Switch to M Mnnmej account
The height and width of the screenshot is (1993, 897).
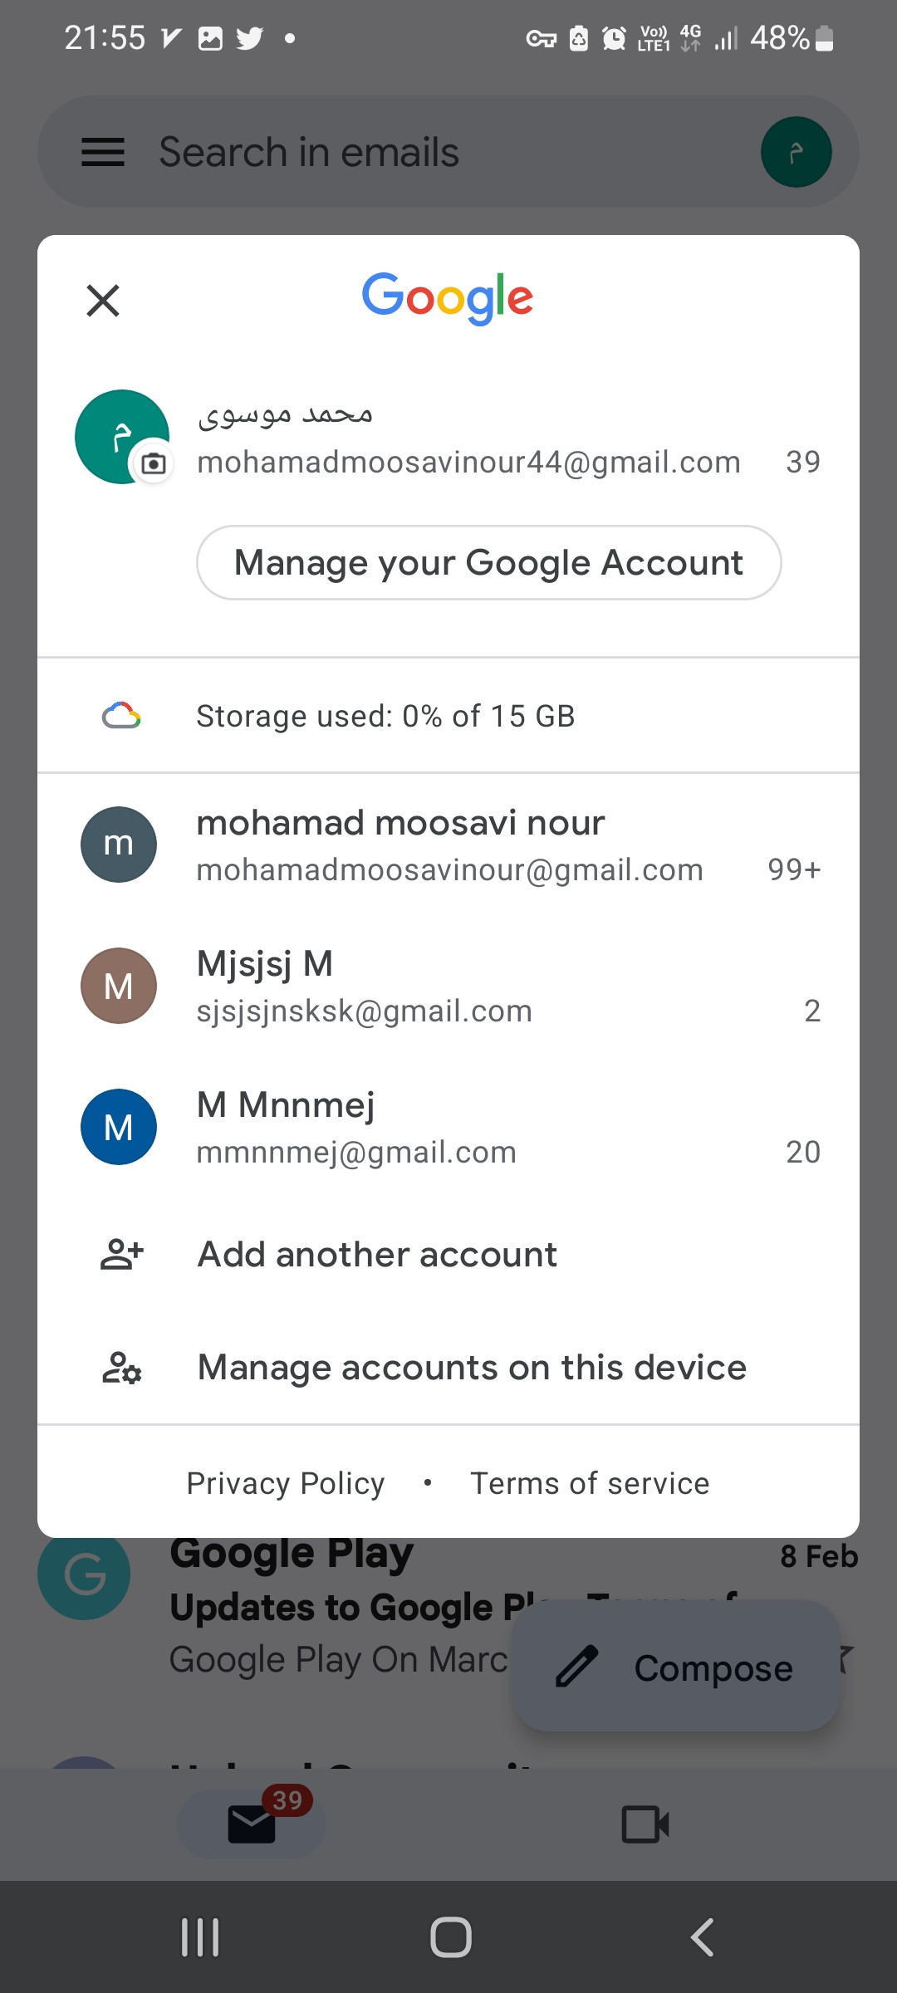pyautogui.click(x=448, y=1127)
